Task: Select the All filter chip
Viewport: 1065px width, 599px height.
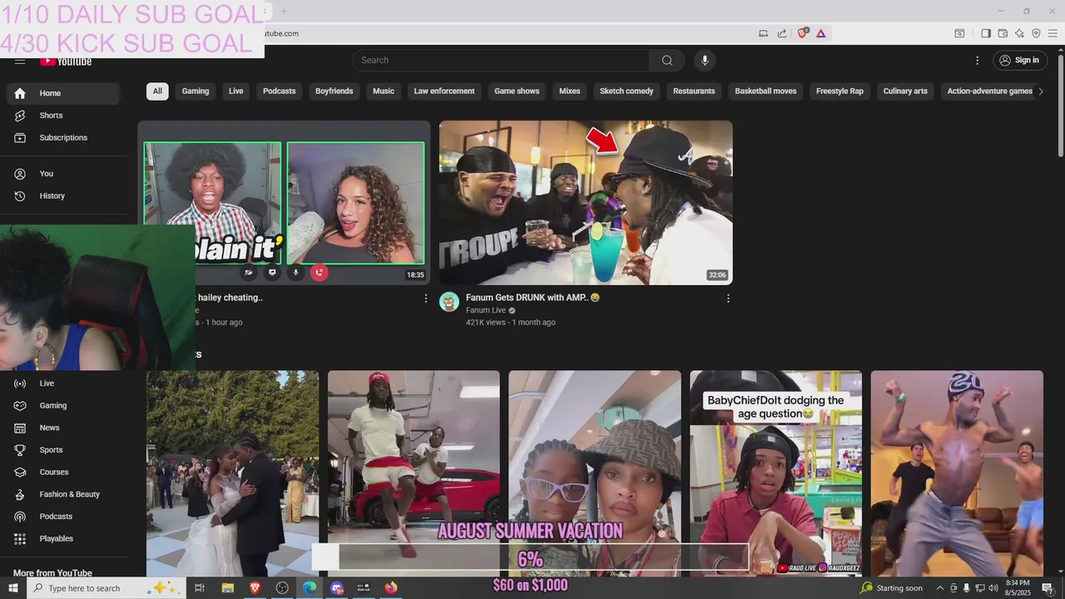Action: (x=157, y=91)
